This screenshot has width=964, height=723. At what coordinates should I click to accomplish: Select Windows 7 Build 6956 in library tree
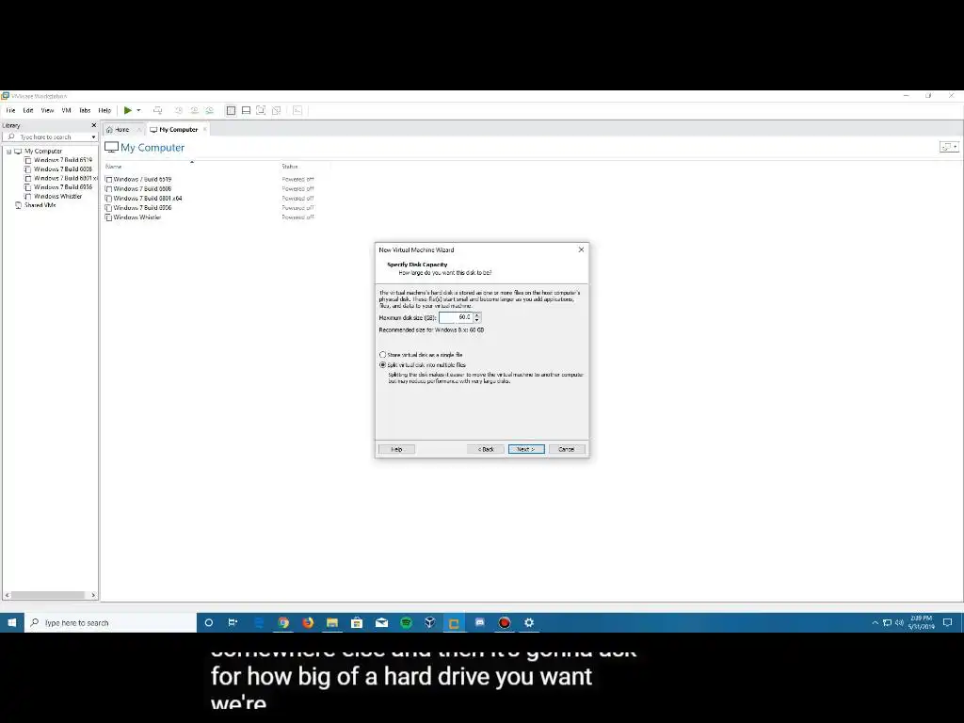coord(63,187)
